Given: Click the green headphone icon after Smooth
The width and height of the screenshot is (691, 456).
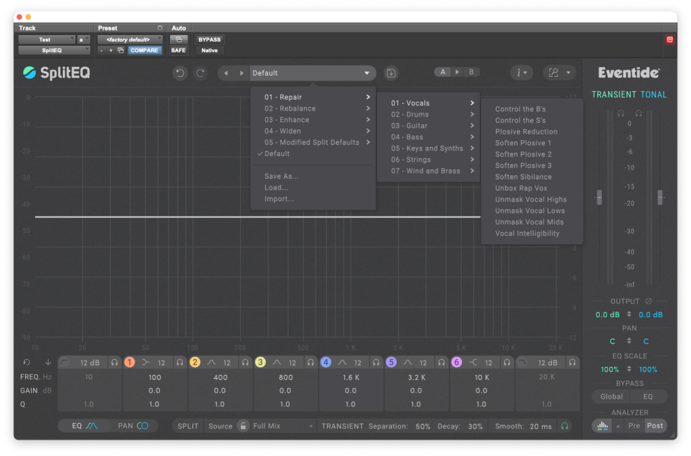Looking at the screenshot, I should (564, 426).
